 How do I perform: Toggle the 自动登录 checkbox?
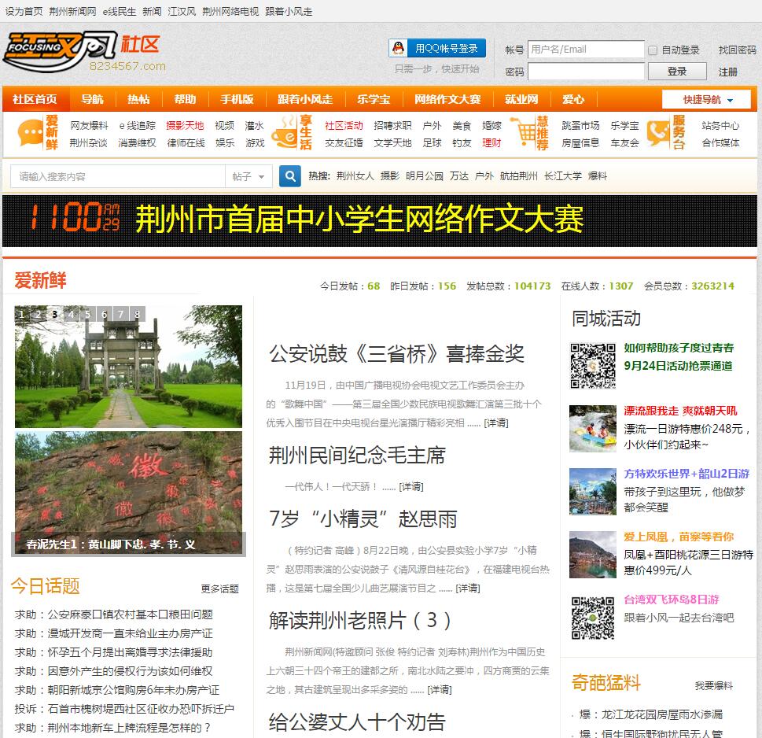tap(653, 50)
